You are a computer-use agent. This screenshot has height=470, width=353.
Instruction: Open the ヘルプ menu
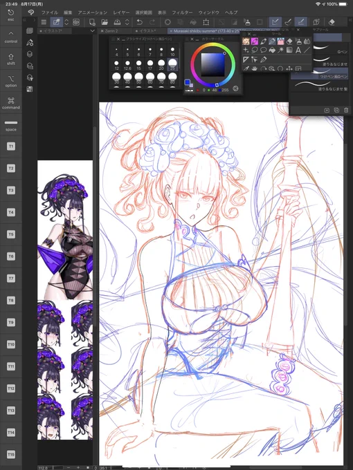[231, 12]
